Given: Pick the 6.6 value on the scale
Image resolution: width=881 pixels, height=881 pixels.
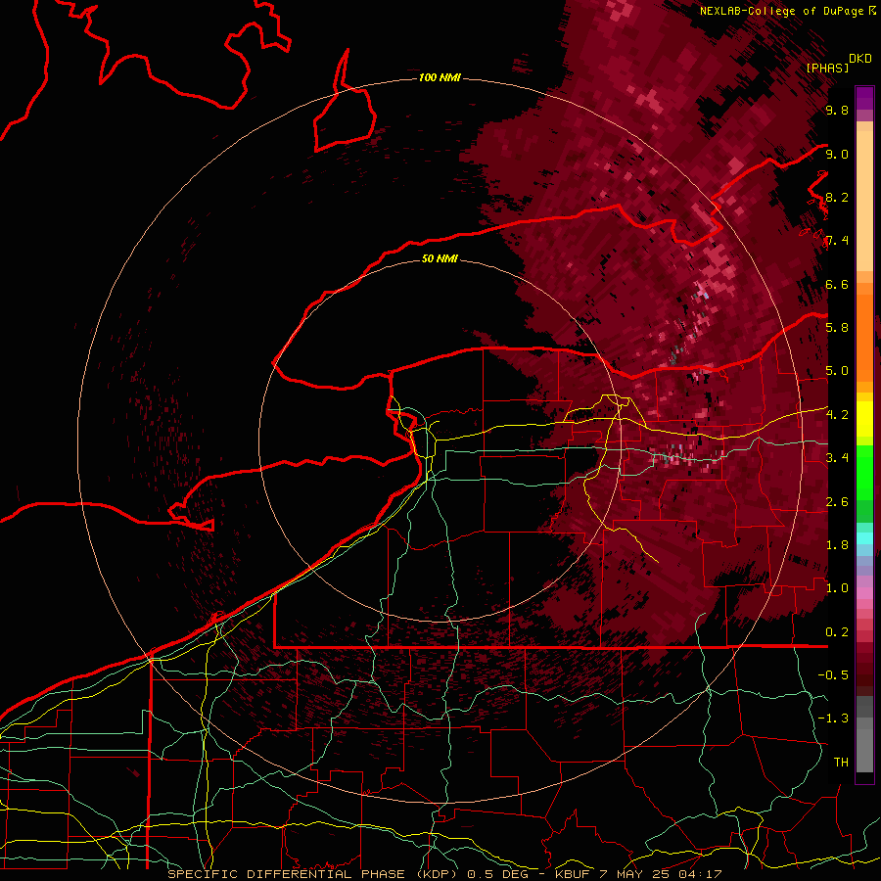Looking at the screenshot, I should click(837, 284).
